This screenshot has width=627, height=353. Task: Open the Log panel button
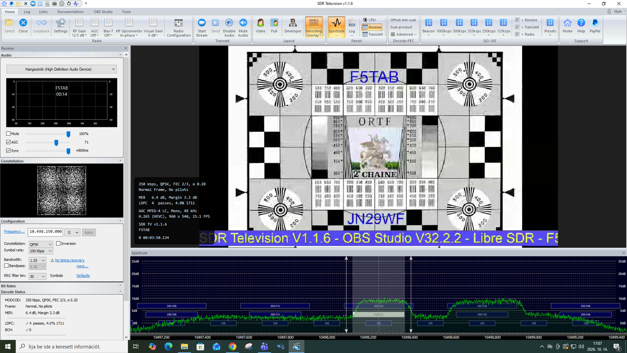point(352,27)
